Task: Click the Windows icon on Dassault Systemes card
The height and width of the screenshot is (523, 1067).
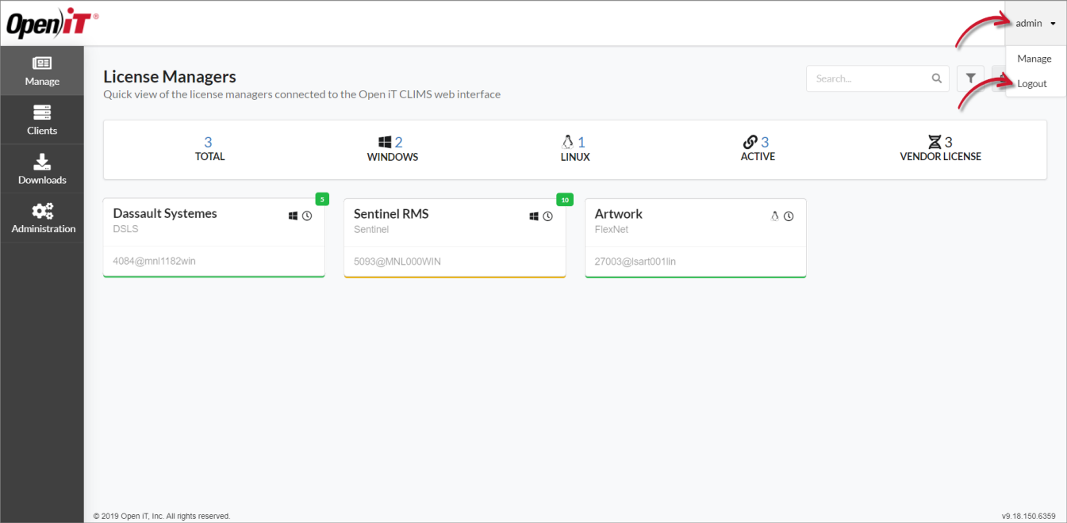Action: (x=293, y=216)
